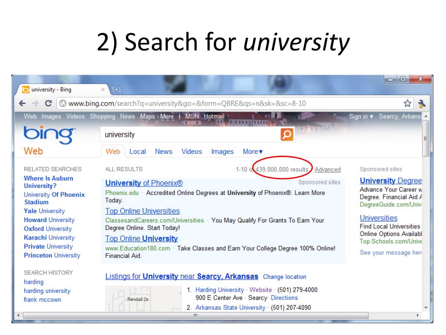Switch to the Images tab
446x335 pixels.
pos(222,152)
